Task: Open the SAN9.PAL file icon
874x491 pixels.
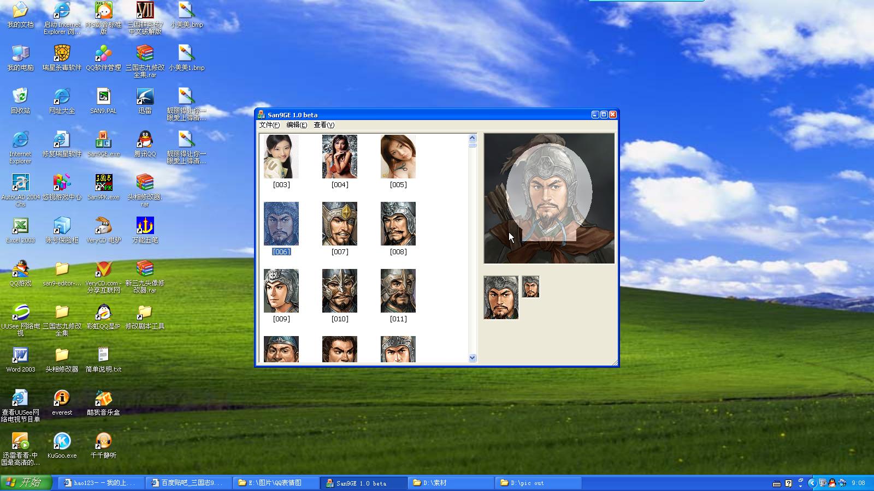Action: click(103, 97)
